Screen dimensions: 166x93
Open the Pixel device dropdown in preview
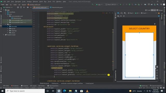click(x=131, y=13)
